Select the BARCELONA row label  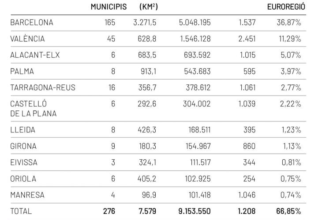(31, 22)
